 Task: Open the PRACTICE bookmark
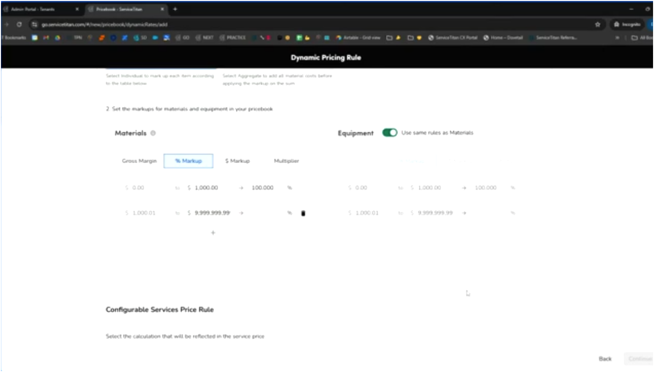[232, 38]
